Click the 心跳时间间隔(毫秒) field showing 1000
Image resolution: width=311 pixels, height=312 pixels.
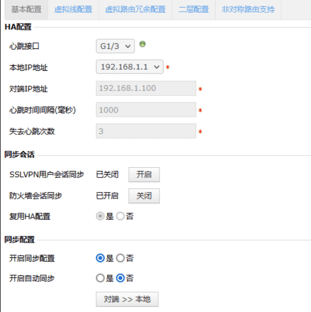click(146, 110)
